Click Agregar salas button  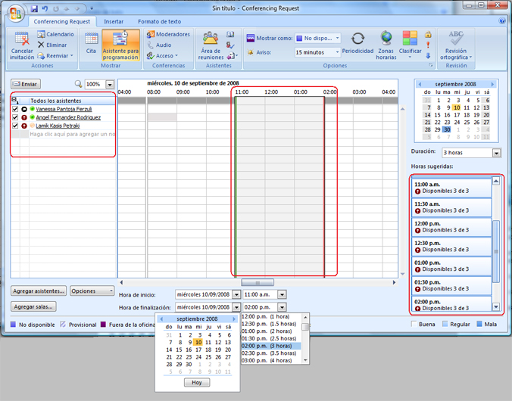(33, 306)
